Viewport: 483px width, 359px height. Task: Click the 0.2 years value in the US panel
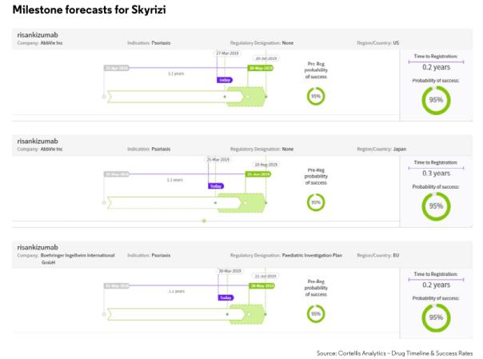(436, 67)
